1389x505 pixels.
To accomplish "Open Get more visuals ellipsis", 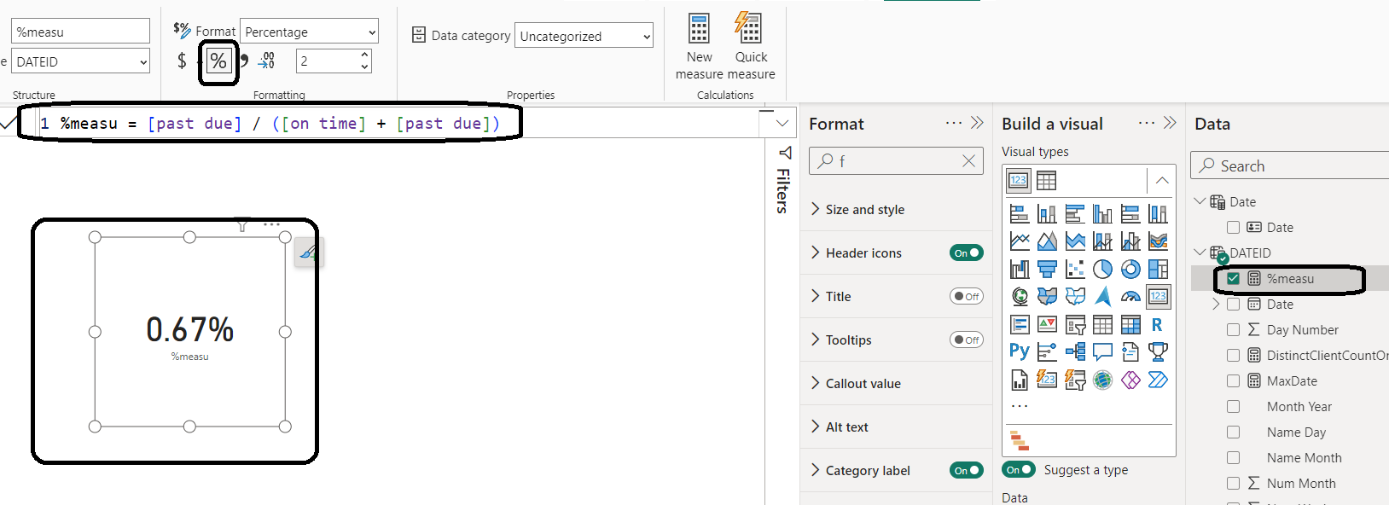I will coord(1020,406).
